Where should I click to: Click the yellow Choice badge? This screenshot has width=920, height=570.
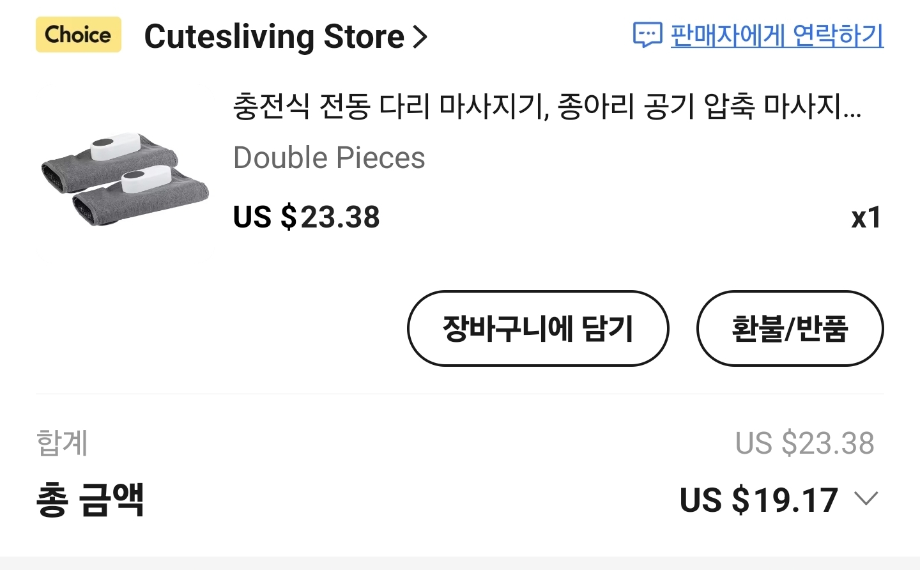tap(78, 35)
